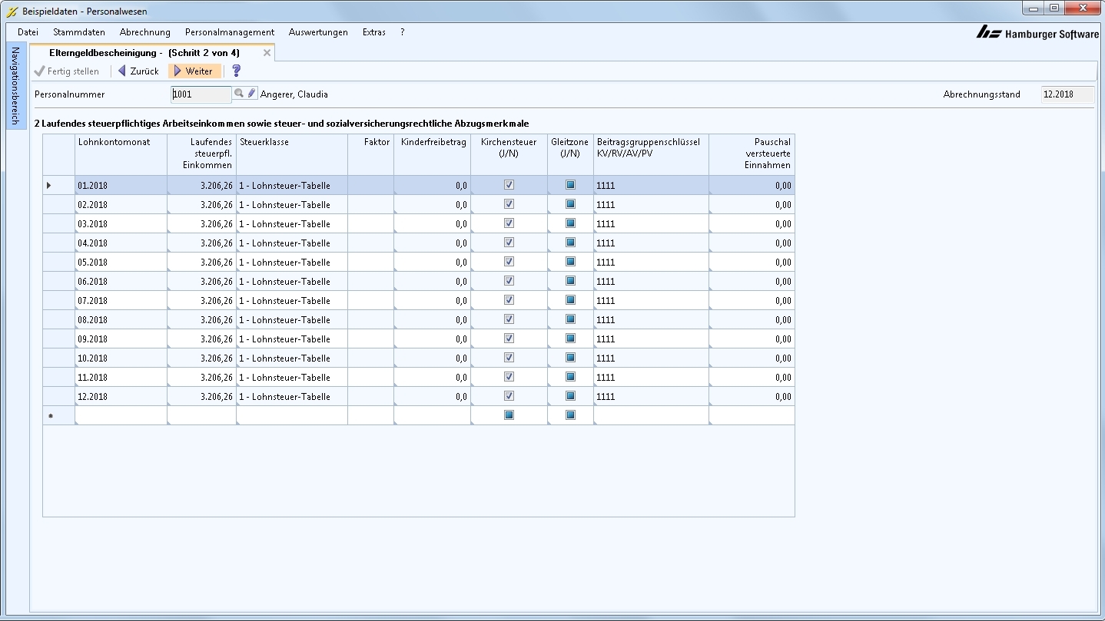Image resolution: width=1105 pixels, height=621 pixels.
Task: Toggle Kirchensteuer checkbox for 03.2018
Action: point(509,223)
